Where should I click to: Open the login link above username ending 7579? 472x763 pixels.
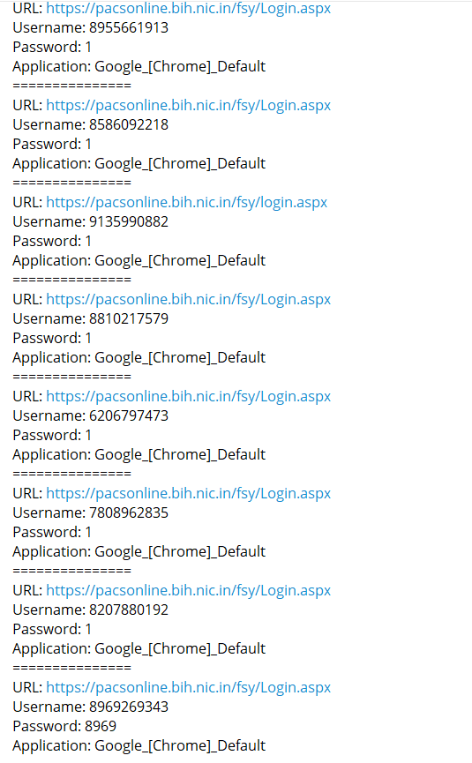tap(188, 299)
